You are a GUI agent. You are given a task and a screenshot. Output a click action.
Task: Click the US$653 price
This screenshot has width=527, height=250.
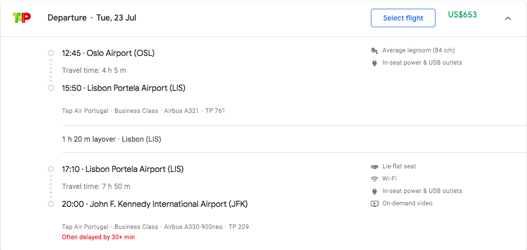pyautogui.click(x=462, y=15)
